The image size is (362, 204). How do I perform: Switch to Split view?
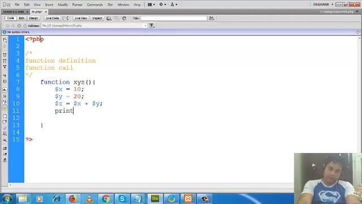click(x=21, y=18)
